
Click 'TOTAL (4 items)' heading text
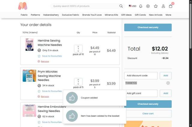click(x=30, y=33)
